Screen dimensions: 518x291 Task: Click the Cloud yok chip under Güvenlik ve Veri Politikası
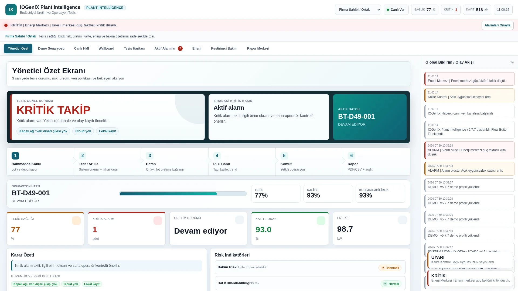71,284
